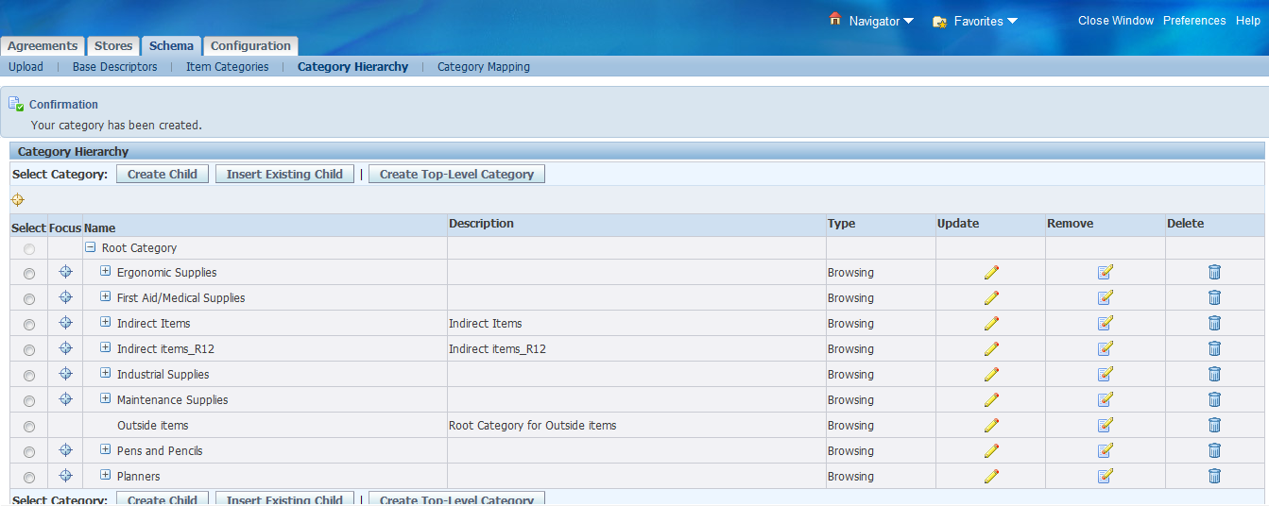
Task: Select the Maintenance Supplies radio button
Action: tap(29, 401)
